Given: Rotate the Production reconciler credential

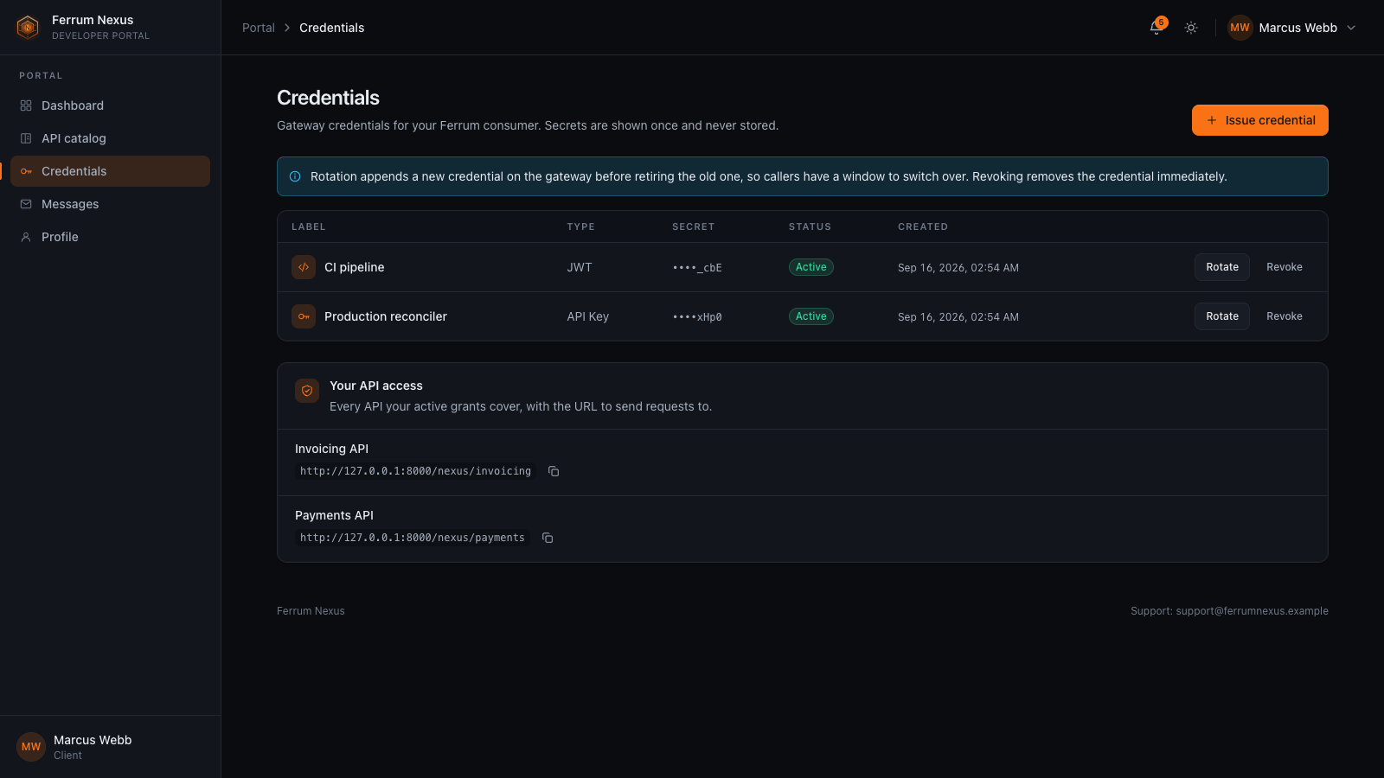Looking at the screenshot, I should click(1222, 316).
